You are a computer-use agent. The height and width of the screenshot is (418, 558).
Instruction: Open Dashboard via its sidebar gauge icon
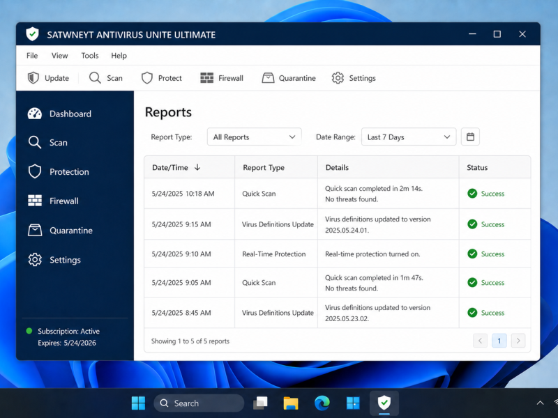(35, 114)
